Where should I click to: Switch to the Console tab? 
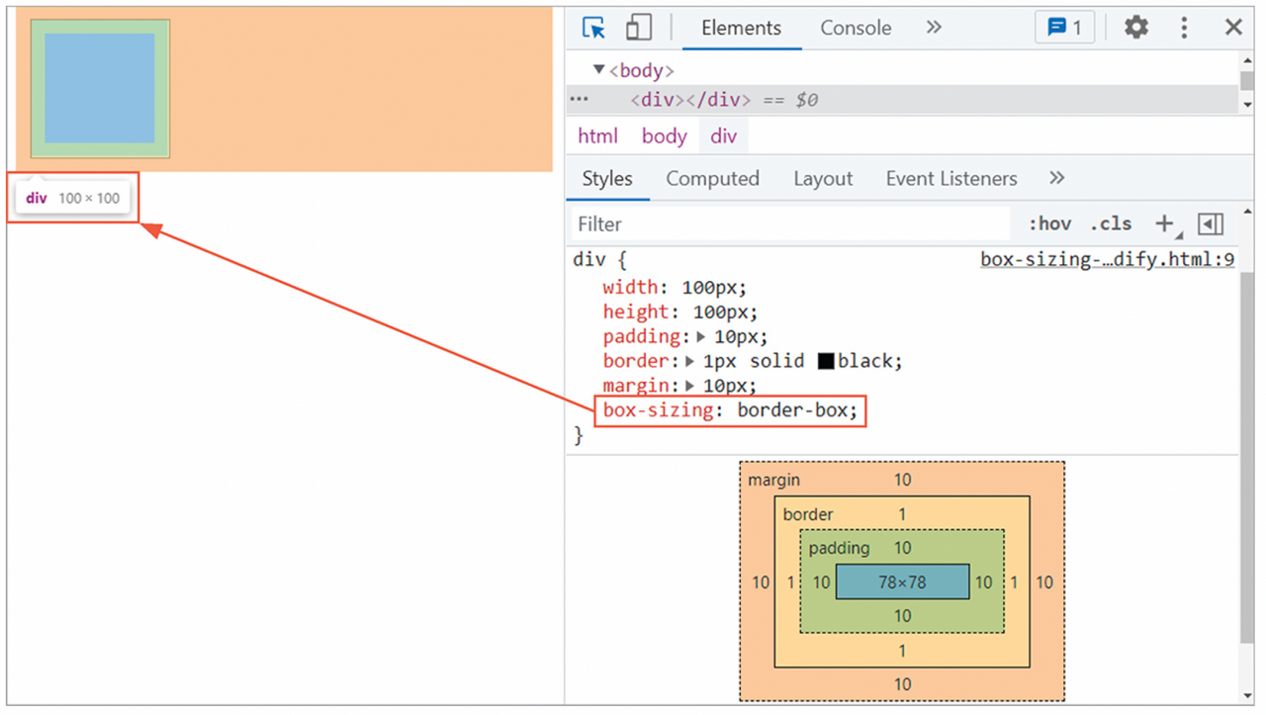[x=856, y=28]
